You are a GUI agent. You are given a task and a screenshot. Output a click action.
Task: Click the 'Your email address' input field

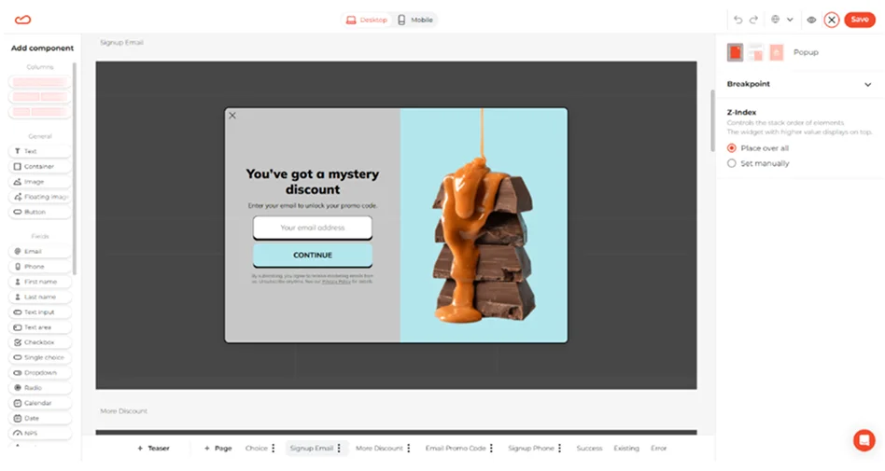[312, 228]
